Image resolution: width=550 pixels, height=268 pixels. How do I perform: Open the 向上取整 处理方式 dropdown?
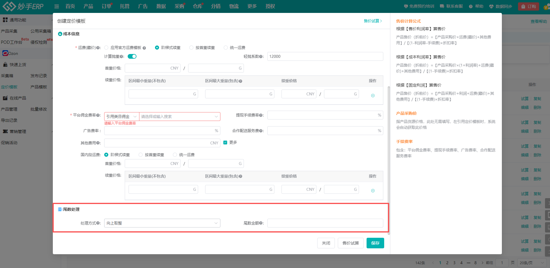(x=162, y=223)
